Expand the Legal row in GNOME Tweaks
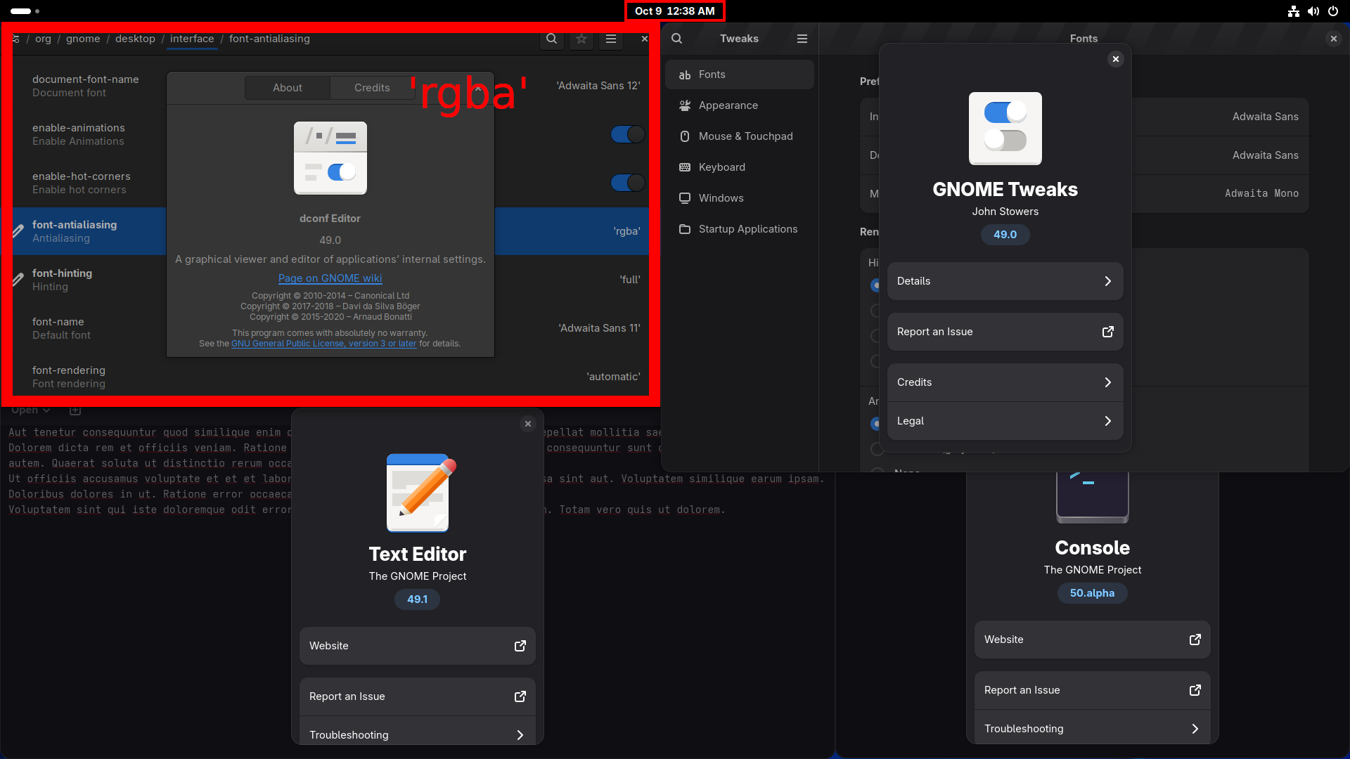The image size is (1350, 759). [x=1005, y=421]
